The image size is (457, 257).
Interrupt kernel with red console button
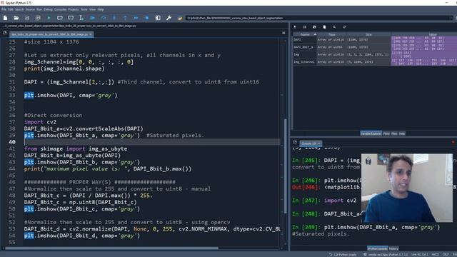click(x=453, y=143)
